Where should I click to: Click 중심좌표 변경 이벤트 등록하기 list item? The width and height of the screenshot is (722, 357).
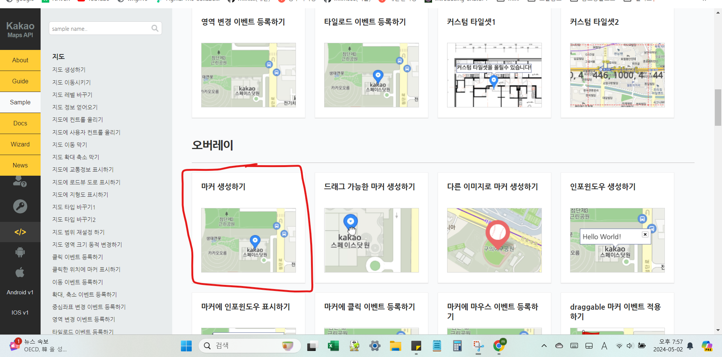(x=89, y=307)
